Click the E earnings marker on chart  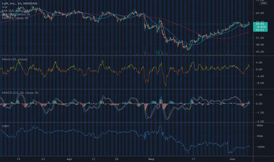[159, 53]
